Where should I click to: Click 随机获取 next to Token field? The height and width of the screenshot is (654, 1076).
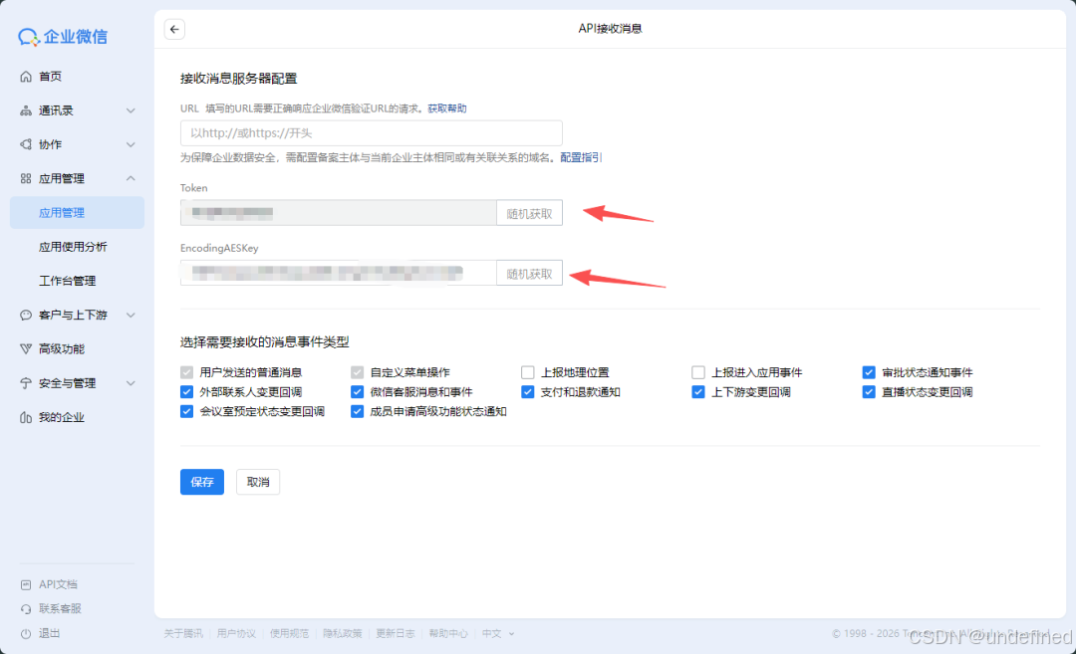(x=529, y=213)
